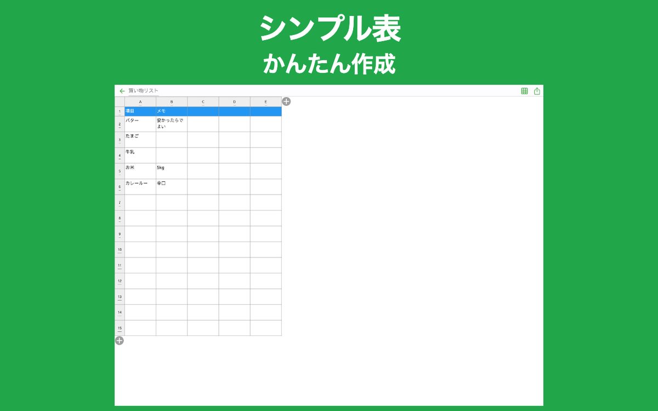The width and height of the screenshot is (658, 411).
Task: Edit the sheet title 買い物リスト
Action: click(x=144, y=91)
